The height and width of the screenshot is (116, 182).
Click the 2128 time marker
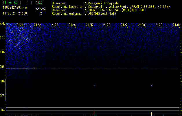[141, 25]
